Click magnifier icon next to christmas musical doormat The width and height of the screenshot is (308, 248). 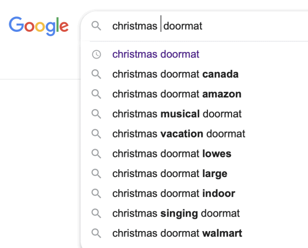(x=96, y=114)
